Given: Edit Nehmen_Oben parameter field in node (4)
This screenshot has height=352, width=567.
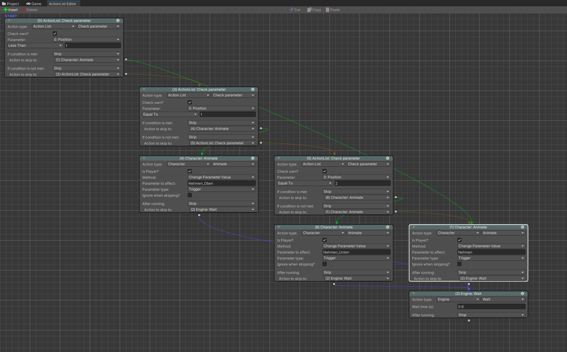Looking at the screenshot, I should (x=221, y=183).
